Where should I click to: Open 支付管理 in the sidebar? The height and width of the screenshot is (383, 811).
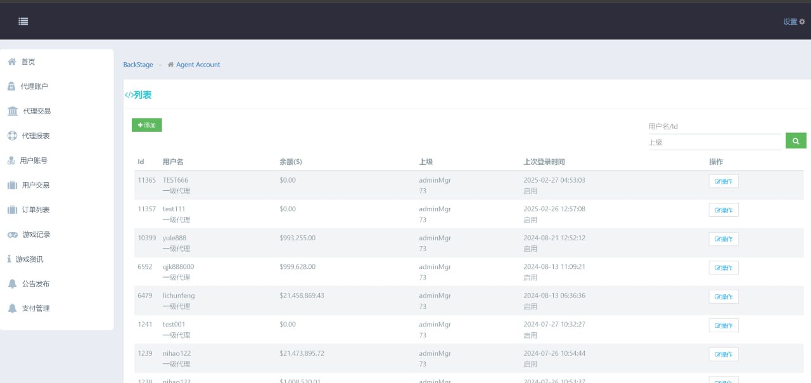35,309
